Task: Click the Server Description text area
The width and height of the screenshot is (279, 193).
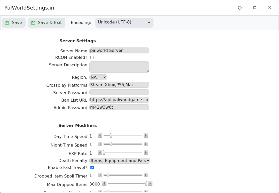Action: click(119, 67)
